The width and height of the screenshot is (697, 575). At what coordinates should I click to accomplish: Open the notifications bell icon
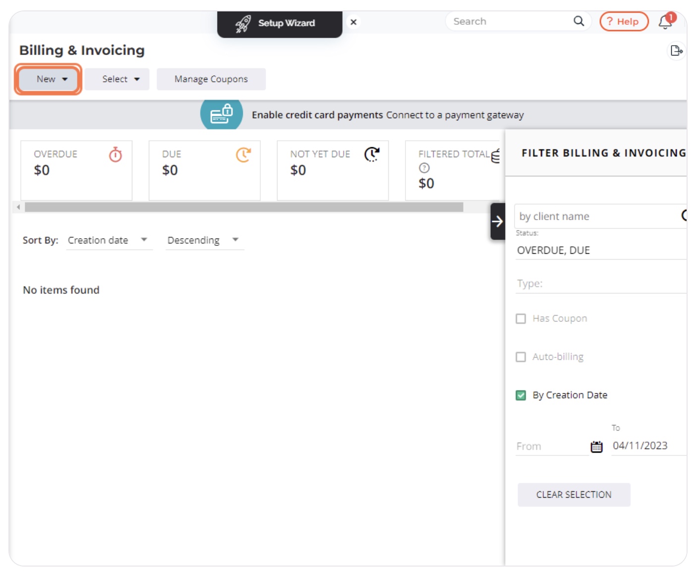pos(666,22)
